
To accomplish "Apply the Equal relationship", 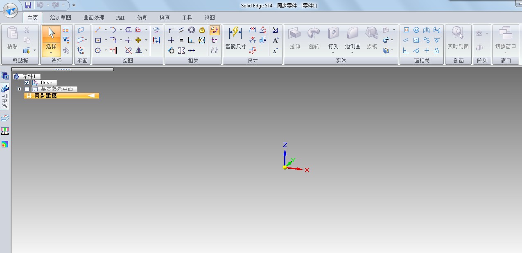I will (181, 40).
